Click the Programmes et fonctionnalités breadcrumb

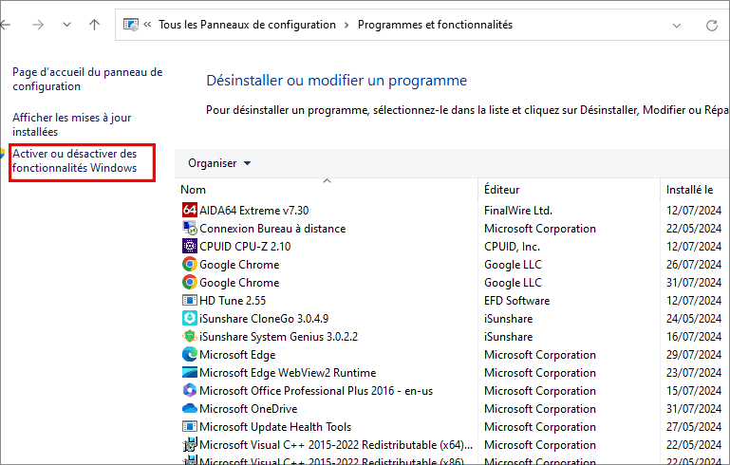coord(436,25)
